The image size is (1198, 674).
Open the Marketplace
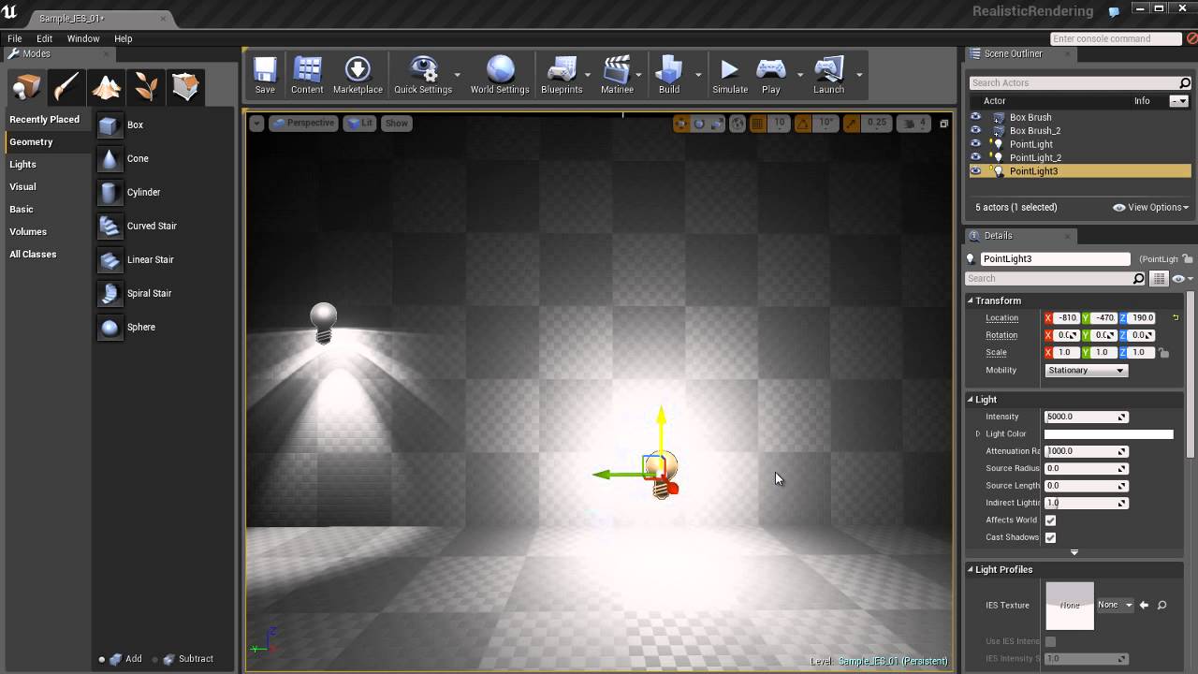358,75
